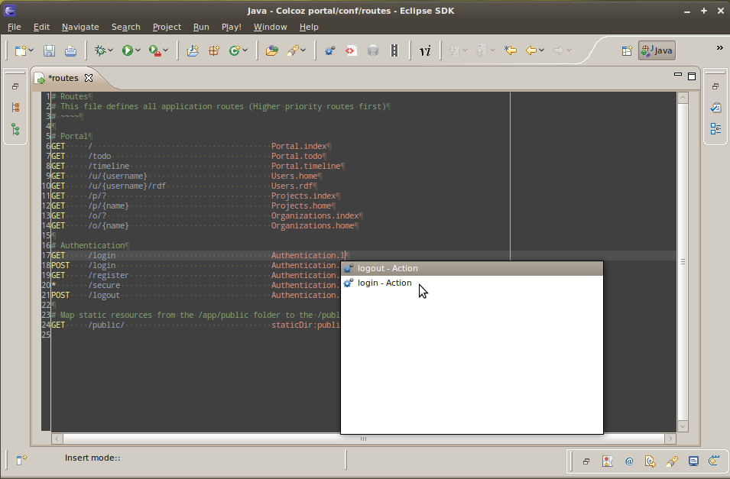The height and width of the screenshot is (479, 730).
Task: Click the Open Perspective icon
Action: [x=627, y=51]
